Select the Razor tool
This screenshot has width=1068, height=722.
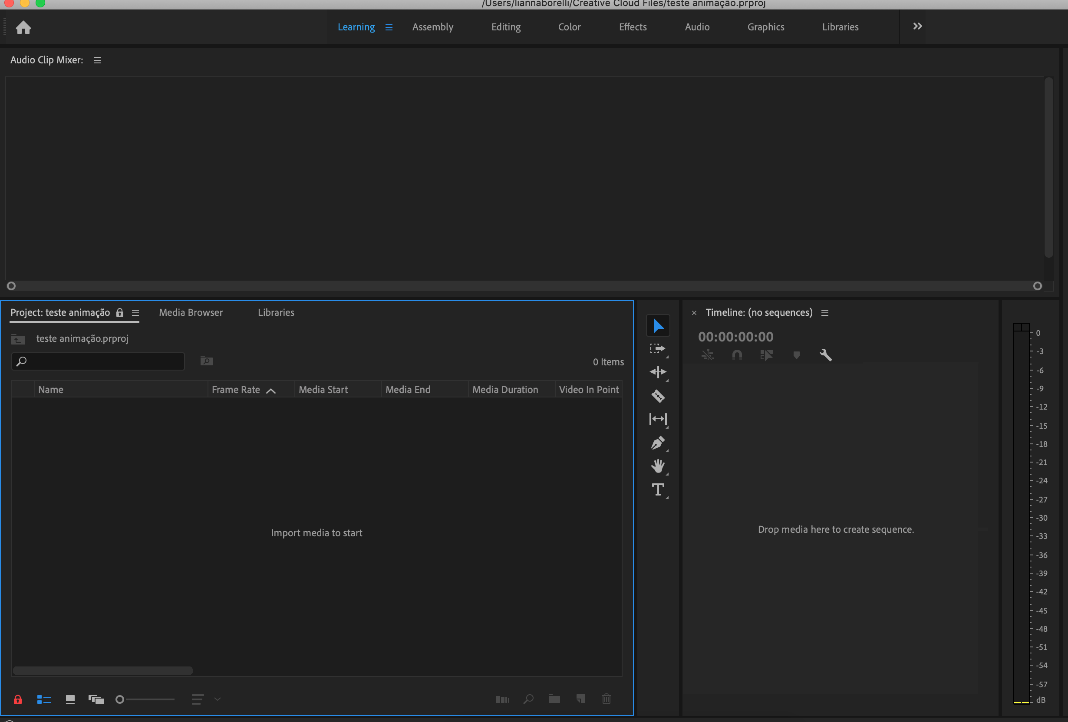(658, 395)
